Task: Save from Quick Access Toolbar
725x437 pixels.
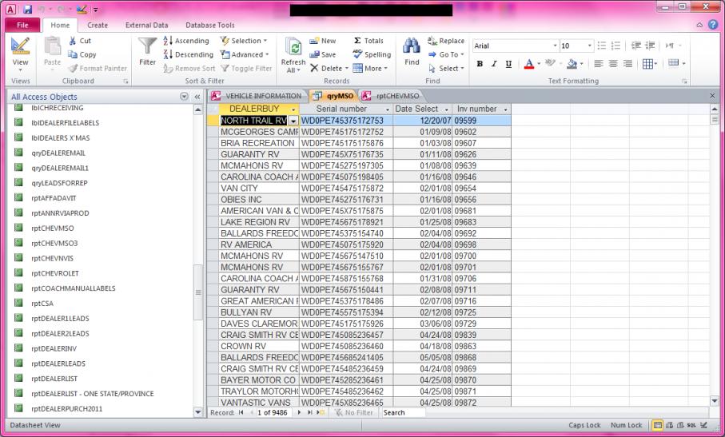Action: [x=27, y=10]
